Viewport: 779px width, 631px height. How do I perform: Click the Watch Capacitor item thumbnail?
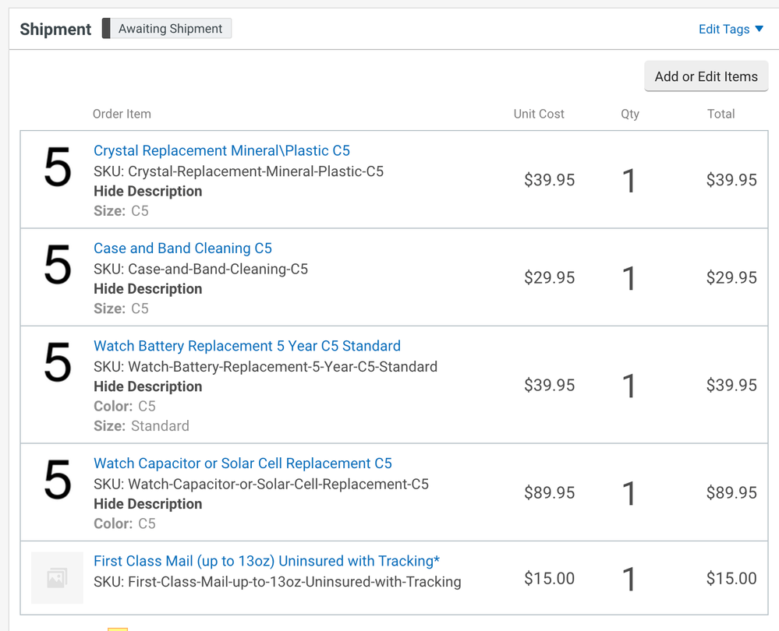coord(58,481)
